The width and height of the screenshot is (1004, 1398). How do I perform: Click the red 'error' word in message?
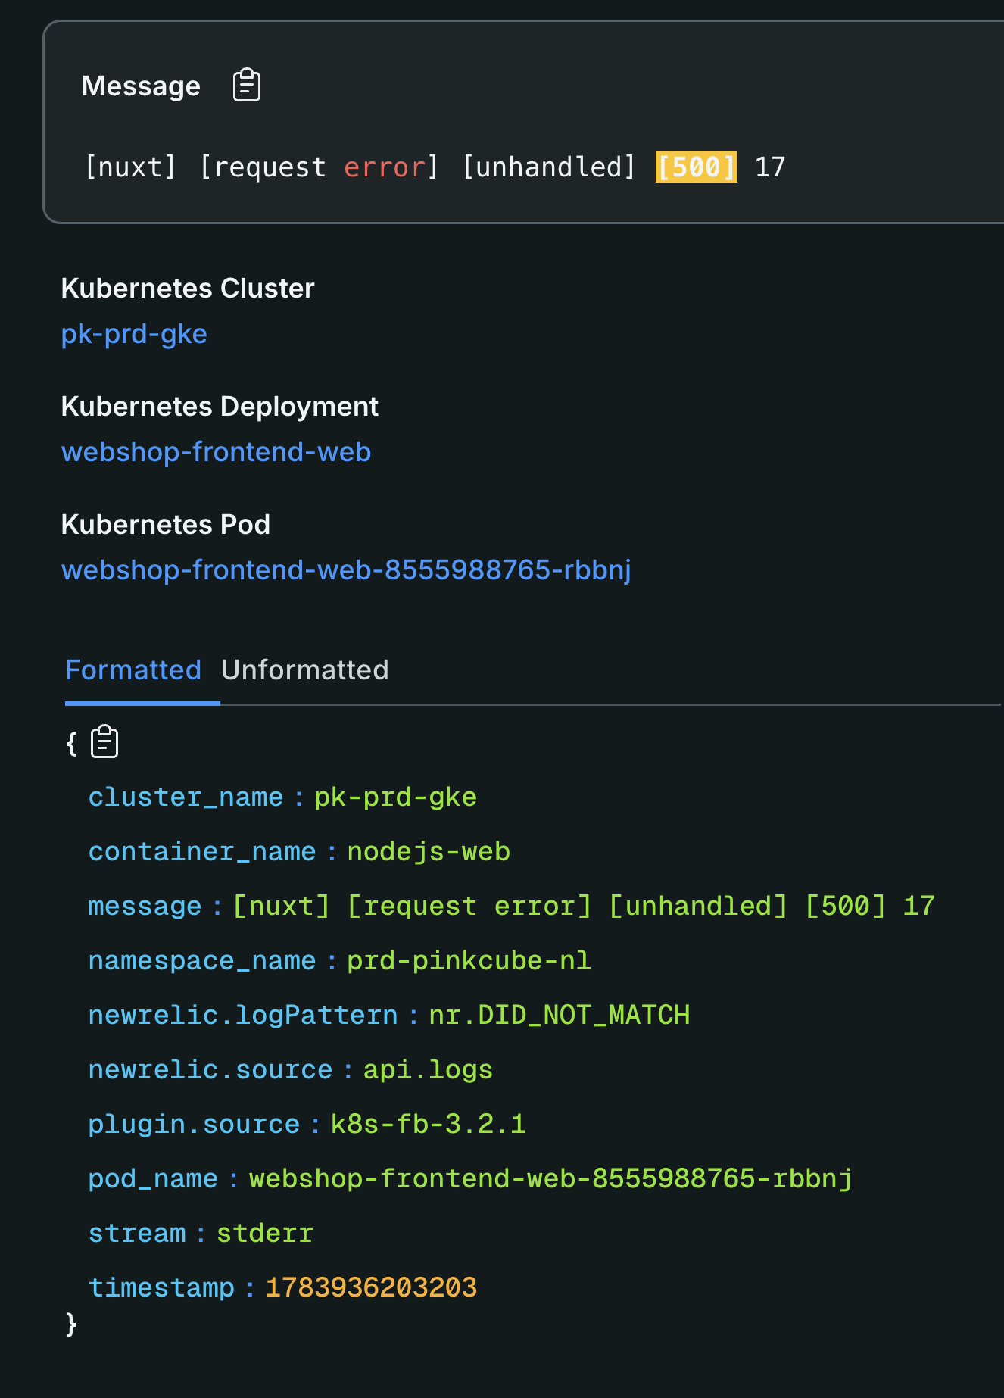click(x=385, y=167)
